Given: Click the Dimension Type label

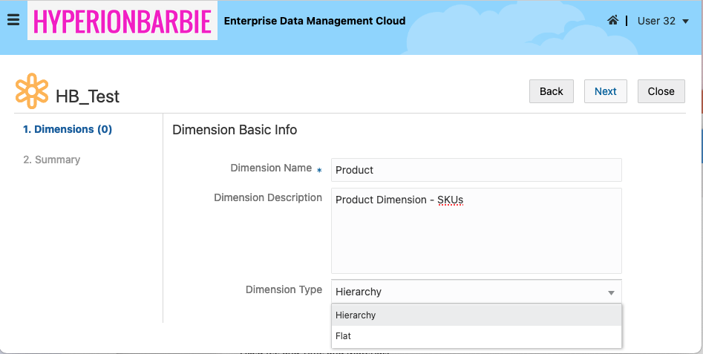Looking at the screenshot, I should (284, 290).
